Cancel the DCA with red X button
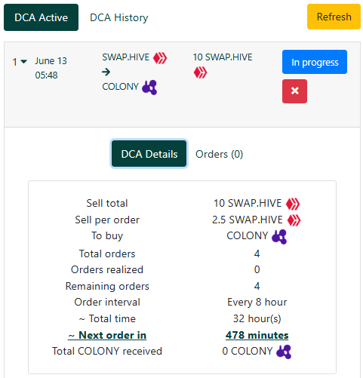The height and width of the screenshot is (378, 363). click(x=294, y=91)
